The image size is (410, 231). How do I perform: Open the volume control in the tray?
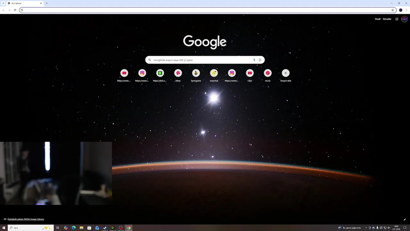[389, 228]
